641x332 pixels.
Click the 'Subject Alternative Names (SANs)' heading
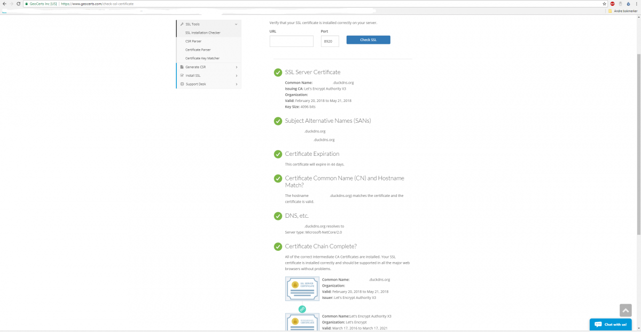coord(328,121)
